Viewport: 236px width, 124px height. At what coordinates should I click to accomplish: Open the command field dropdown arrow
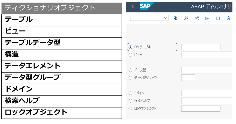tap(165, 18)
